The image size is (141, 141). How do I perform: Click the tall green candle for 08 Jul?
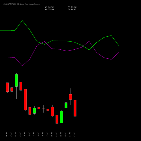pyautogui.click(x=16, y=80)
